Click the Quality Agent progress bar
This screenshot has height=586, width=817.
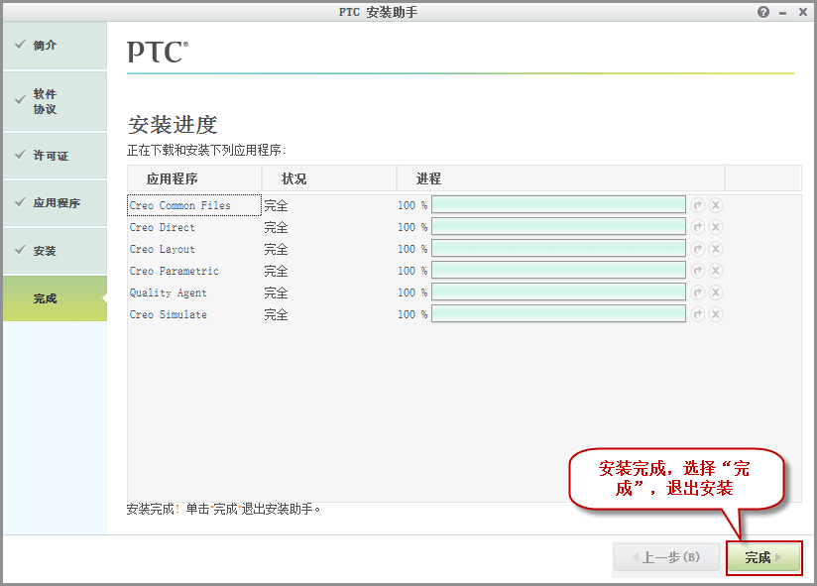coord(558,293)
